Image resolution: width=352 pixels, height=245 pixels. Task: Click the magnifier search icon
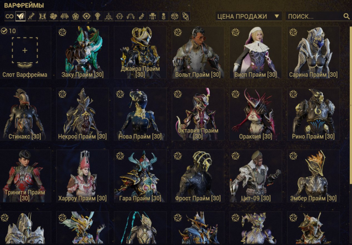pos(346,16)
